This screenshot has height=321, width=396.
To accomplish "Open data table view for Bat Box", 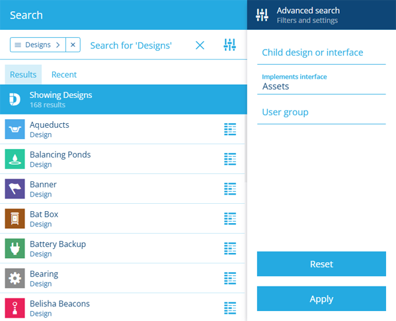I will (230, 218).
